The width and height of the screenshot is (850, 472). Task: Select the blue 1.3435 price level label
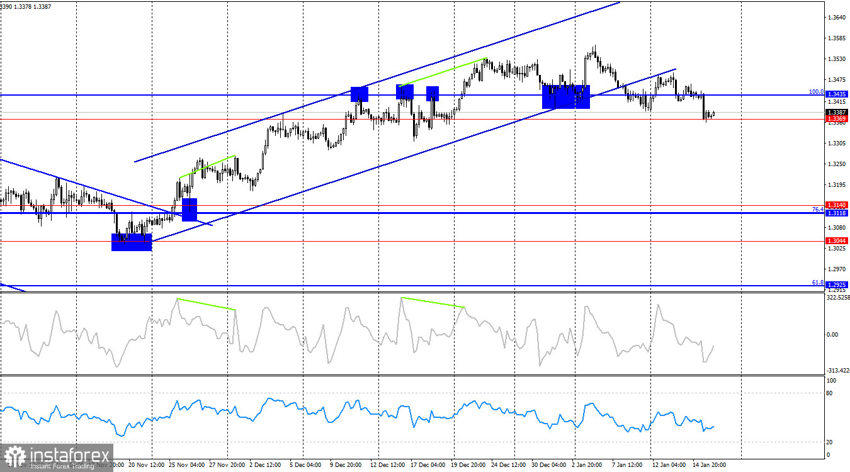(836, 93)
